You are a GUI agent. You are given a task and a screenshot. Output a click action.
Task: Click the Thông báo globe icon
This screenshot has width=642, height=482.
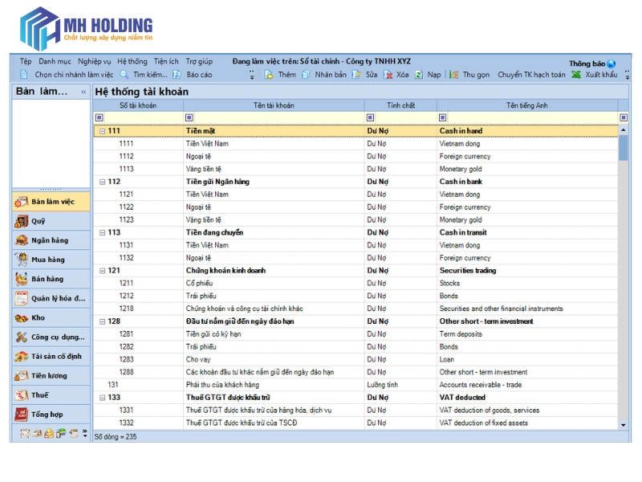[x=612, y=63]
